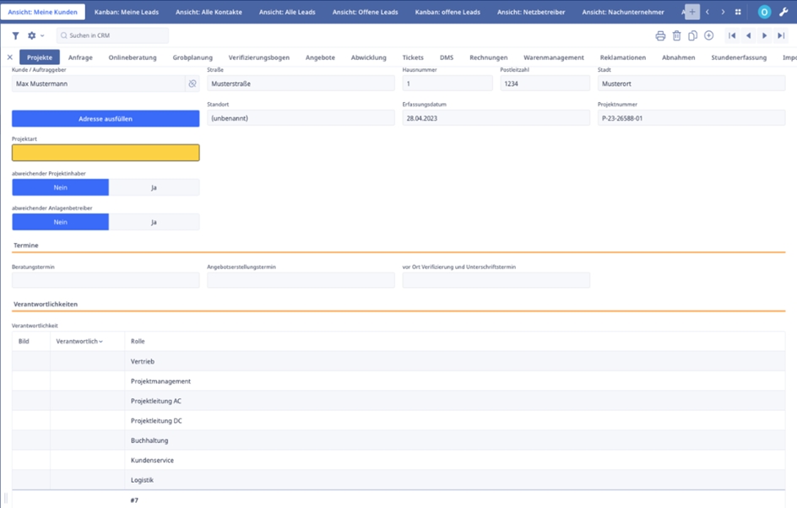Image resolution: width=797 pixels, height=508 pixels.
Task: Open the Kanban: Meine Leads tab
Action: [x=126, y=12]
